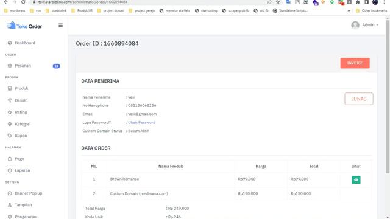Viewport: 390px width, 219px height.
Task: Open Tampilan settings
Action: point(23,205)
